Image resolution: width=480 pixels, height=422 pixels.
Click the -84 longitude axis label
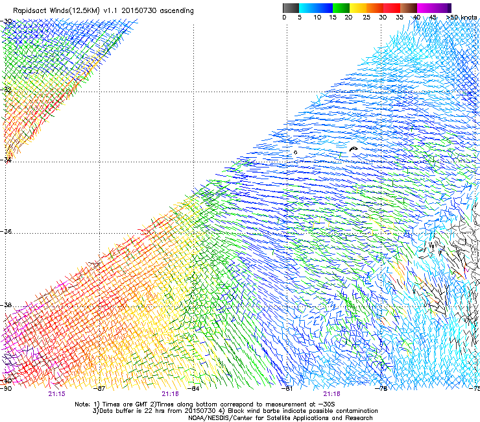193,389
